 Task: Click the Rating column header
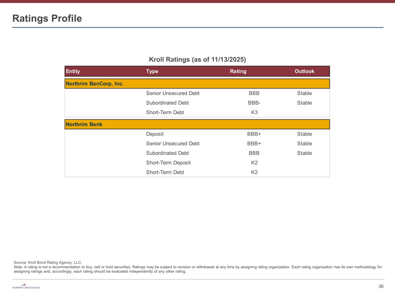tap(238, 71)
